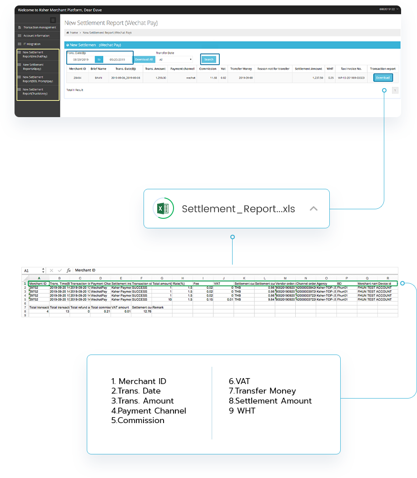Click the Excel icon of Settlement_Report file

(163, 208)
